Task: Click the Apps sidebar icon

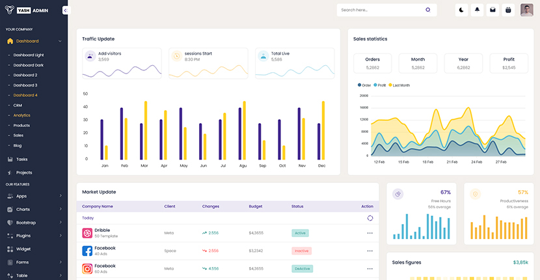Action: point(10,196)
